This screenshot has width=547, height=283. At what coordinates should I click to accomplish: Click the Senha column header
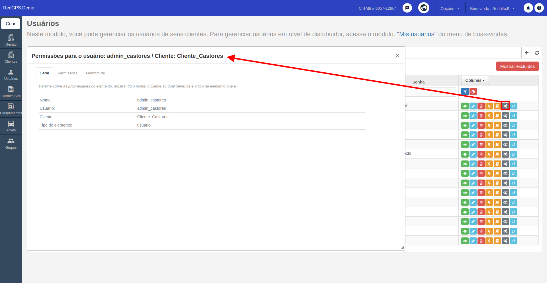418,82
